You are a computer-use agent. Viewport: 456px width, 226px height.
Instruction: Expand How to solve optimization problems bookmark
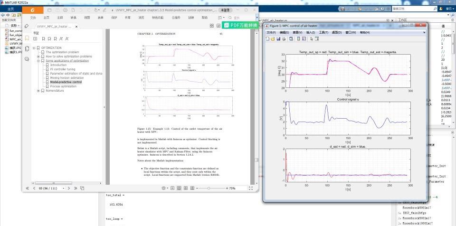(38, 56)
